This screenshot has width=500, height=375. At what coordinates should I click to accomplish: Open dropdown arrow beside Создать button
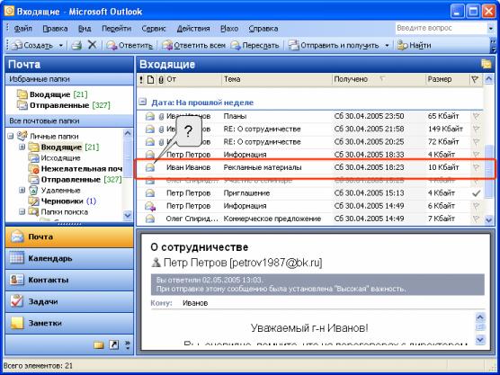tap(60, 45)
